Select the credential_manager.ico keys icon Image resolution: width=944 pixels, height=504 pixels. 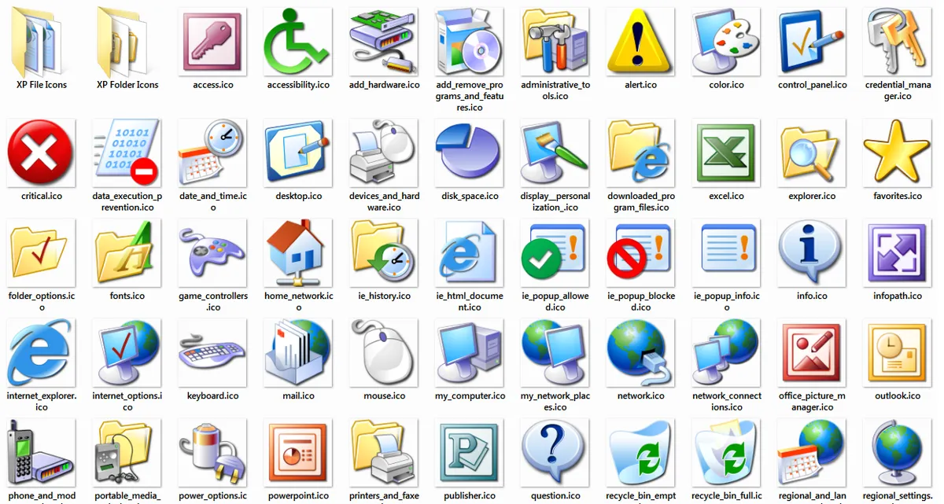pos(898,42)
